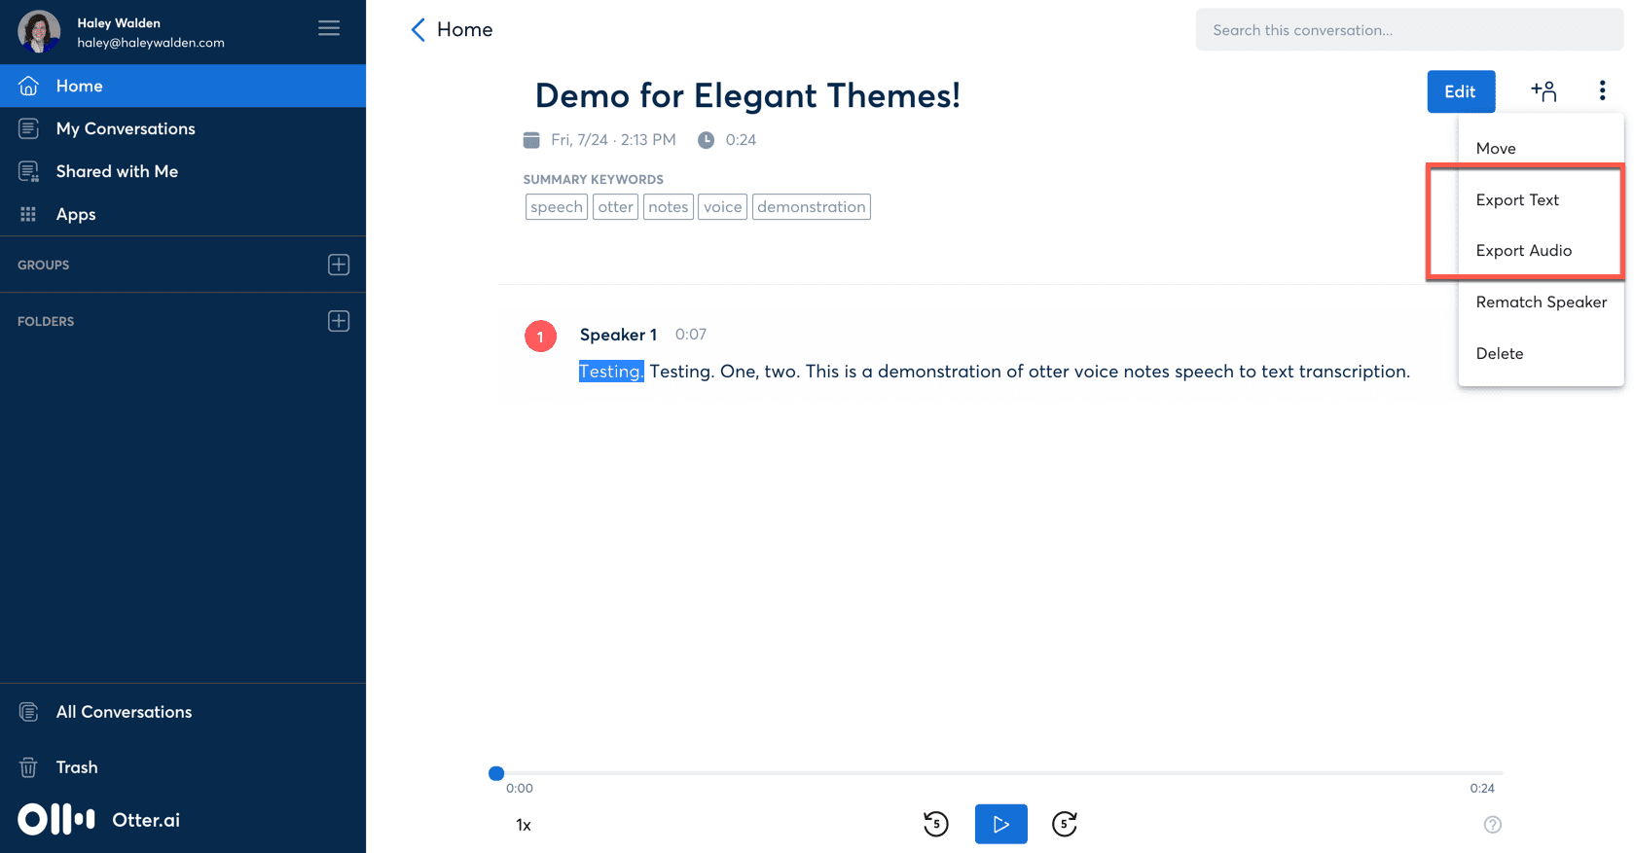Click the audio progress slider handle
1634x853 pixels.
496,773
